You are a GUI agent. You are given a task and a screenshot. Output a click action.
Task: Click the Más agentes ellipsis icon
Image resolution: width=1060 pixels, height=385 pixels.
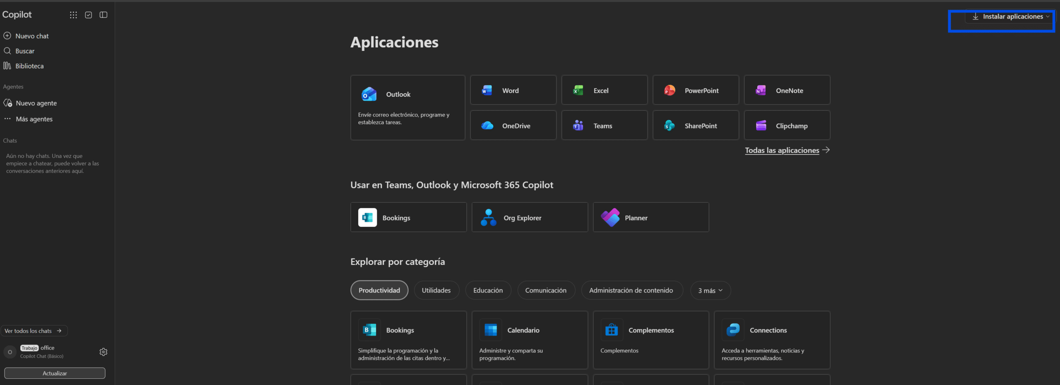[x=7, y=119]
